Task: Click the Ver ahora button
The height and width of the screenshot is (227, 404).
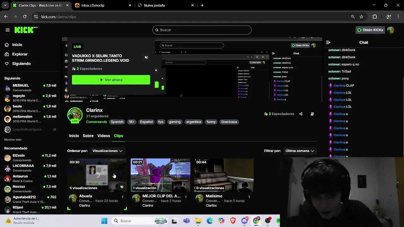Action: click(111, 80)
